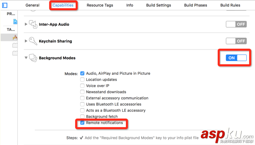Expand the Keychain Sharing section
Screen dimensions: 255x145
pos(26,41)
